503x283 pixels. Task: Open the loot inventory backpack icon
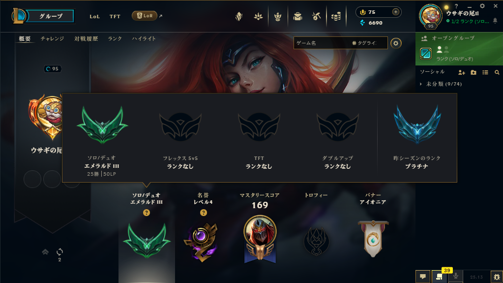[x=297, y=16]
